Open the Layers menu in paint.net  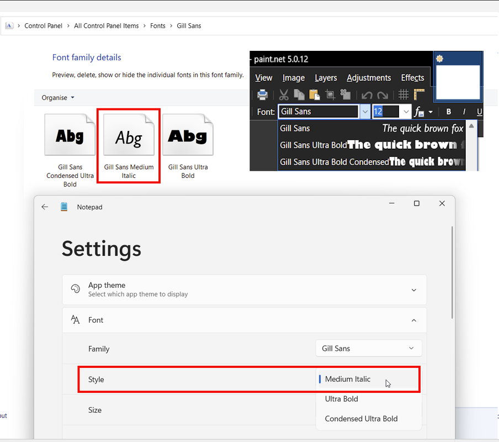coord(326,78)
